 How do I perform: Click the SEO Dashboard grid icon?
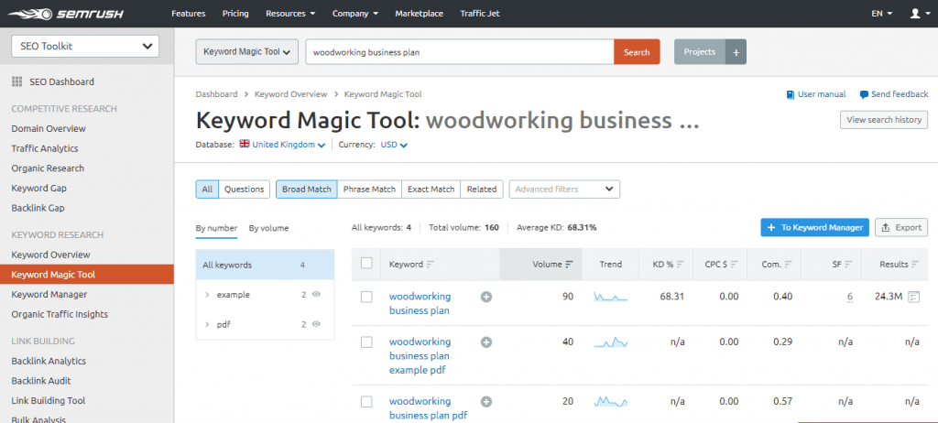[17, 82]
